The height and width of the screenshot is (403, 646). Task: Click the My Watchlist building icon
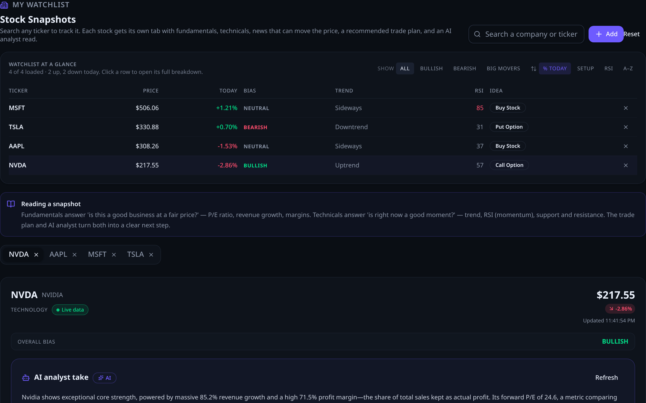(x=4, y=5)
